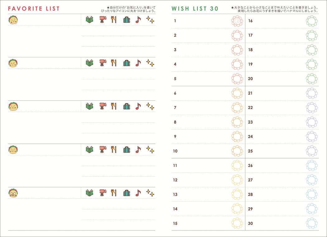Select the sparkle stars icon in first row
Image resolution: width=327 pixels, height=237 pixels.
[x=150, y=20]
